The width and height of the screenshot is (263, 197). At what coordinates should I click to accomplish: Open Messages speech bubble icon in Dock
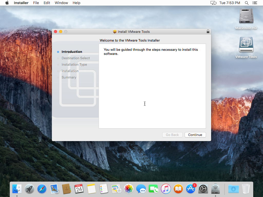coord(141,189)
